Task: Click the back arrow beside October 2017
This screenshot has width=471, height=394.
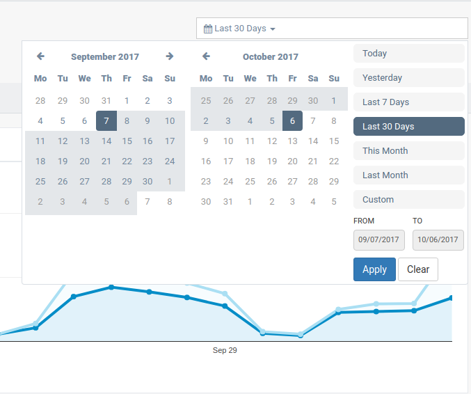Action: (x=206, y=56)
